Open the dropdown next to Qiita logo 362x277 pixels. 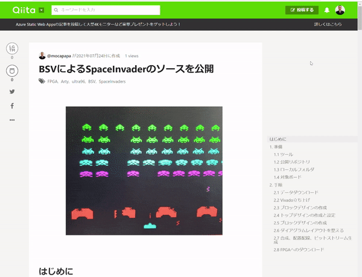[x=41, y=10]
